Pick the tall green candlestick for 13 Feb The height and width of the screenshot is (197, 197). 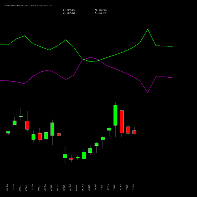point(115,115)
